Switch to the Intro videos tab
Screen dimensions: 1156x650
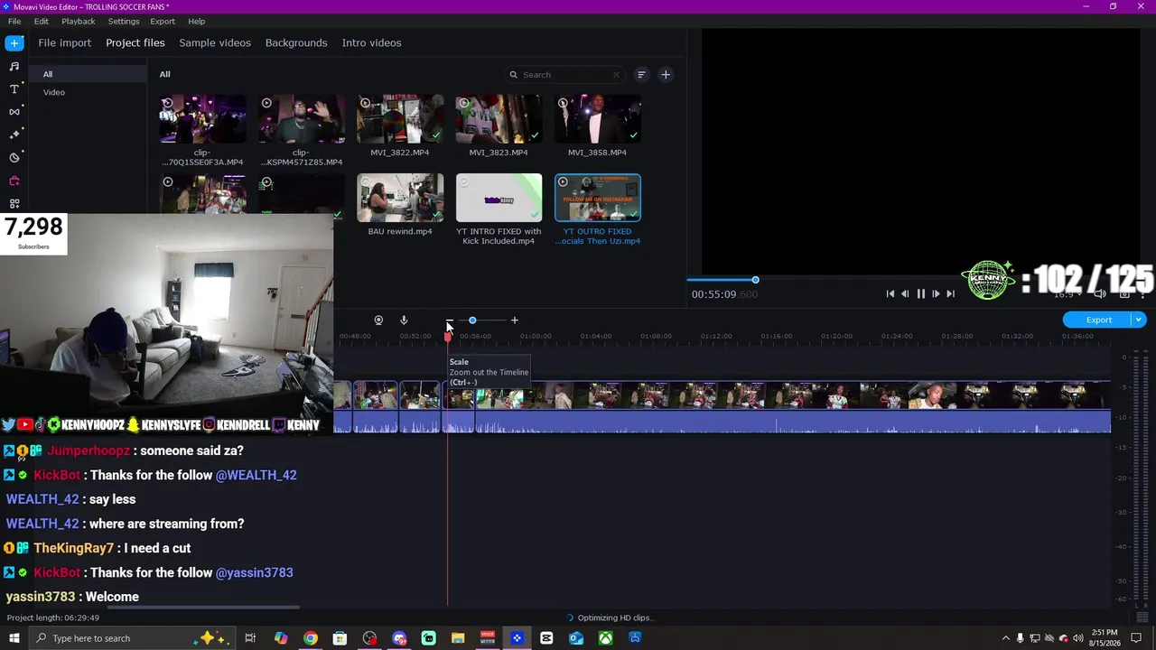pyautogui.click(x=372, y=42)
